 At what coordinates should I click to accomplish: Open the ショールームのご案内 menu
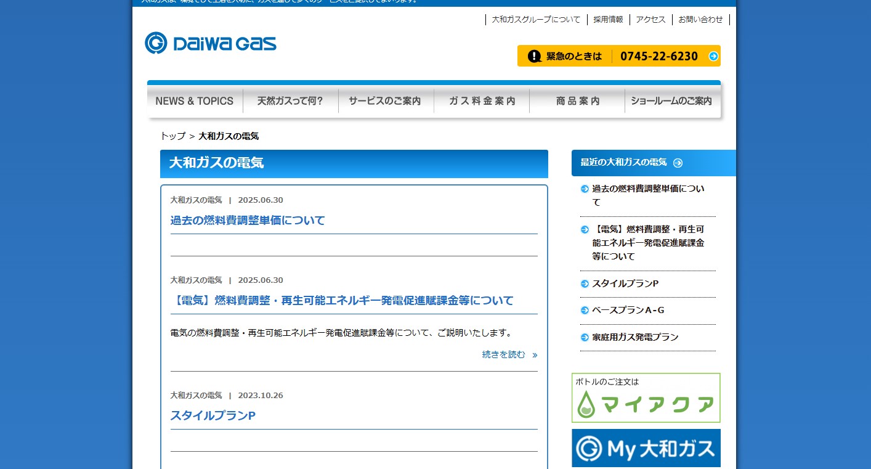coord(672,101)
